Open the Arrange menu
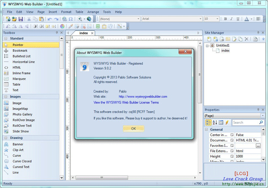The height and width of the screenshot is (188, 268). point(94,11)
